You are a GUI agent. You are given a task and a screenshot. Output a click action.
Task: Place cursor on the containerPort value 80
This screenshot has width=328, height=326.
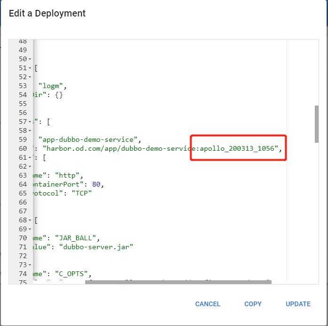(x=96, y=184)
